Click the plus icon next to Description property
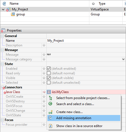This screenshot has width=126, height=132. 44,45
